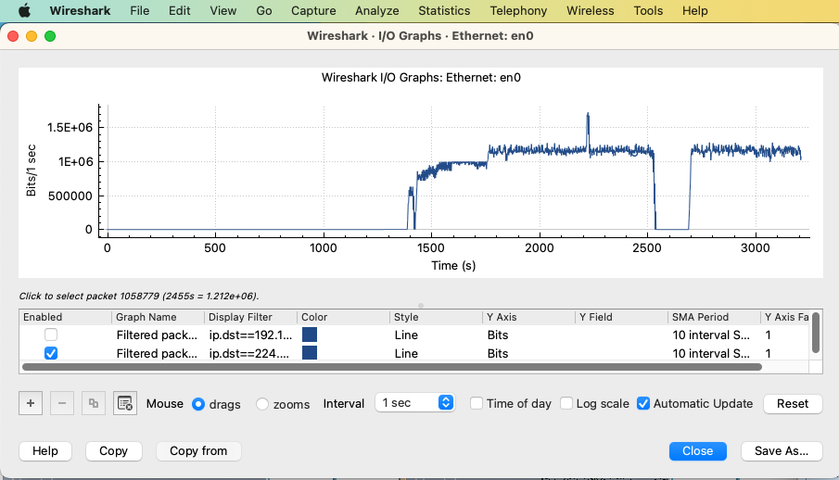Open the Edit menu

pos(179,11)
